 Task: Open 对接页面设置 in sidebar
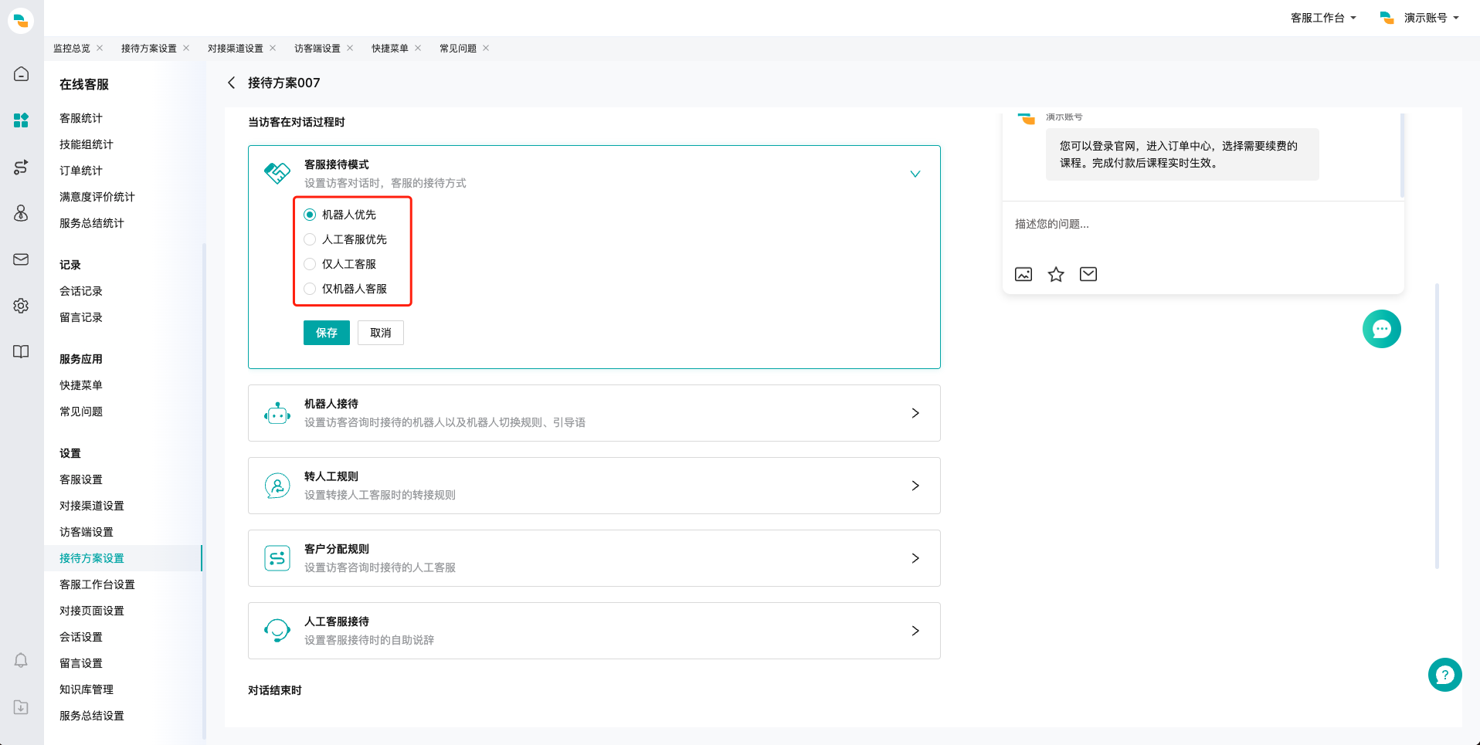click(x=92, y=611)
